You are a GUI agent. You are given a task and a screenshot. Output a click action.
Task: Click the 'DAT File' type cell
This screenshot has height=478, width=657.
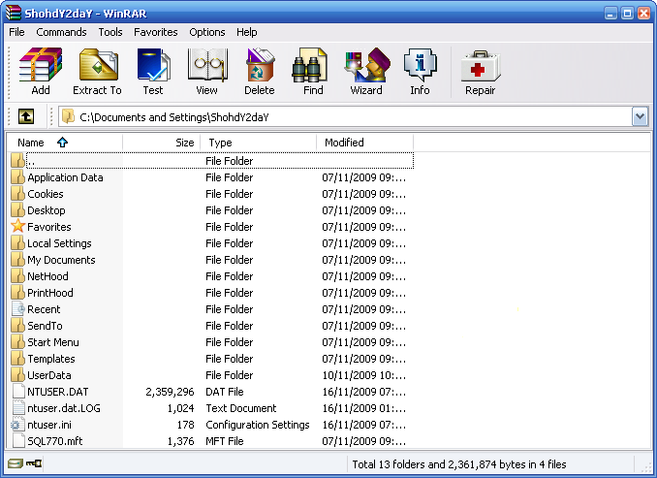click(224, 392)
